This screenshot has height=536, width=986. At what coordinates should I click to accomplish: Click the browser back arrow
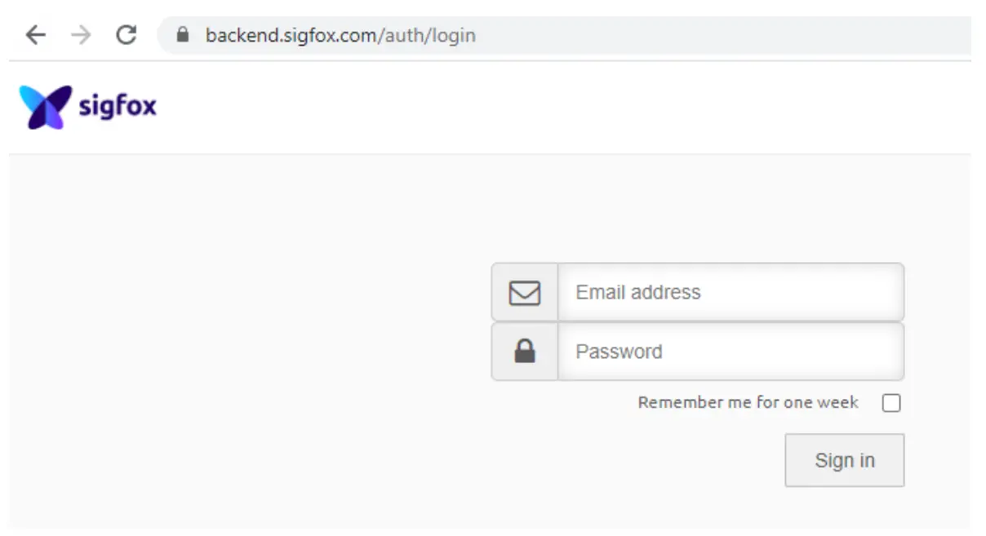click(x=35, y=35)
